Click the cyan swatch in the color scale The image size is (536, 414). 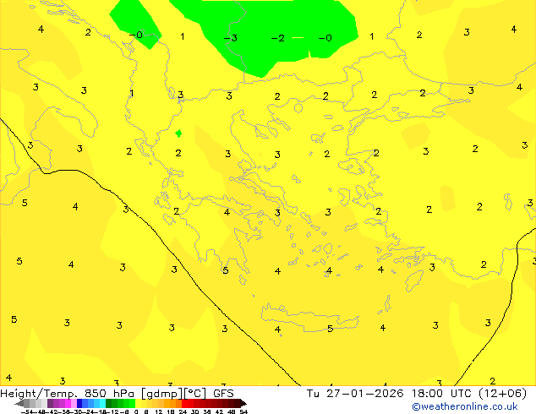point(103,403)
